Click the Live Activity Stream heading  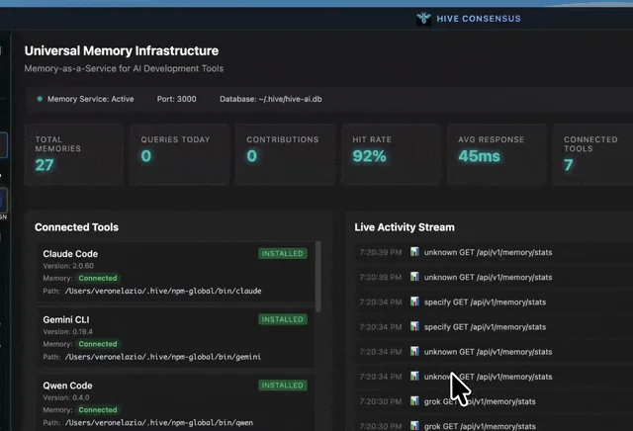tap(405, 227)
